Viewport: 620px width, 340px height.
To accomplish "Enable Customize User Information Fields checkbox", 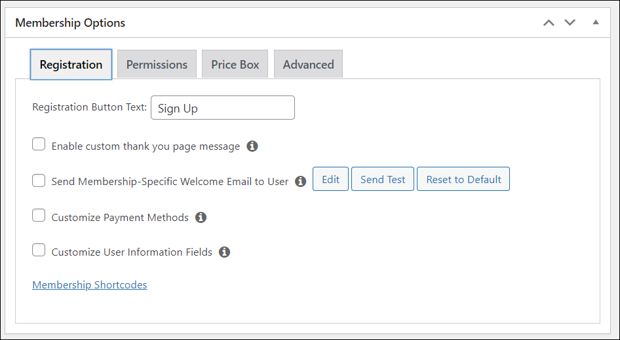I will pyautogui.click(x=39, y=250).
